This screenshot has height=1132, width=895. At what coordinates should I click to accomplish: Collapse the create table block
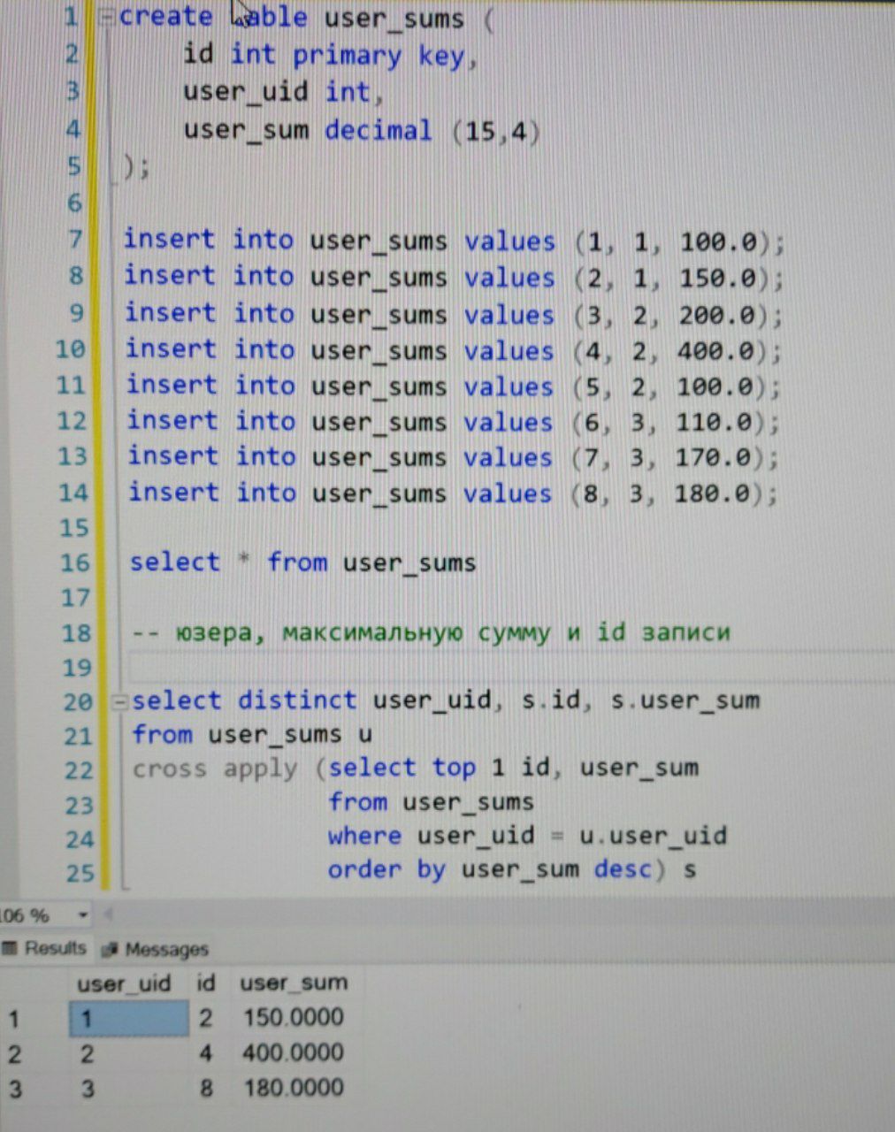coord(105,17)
